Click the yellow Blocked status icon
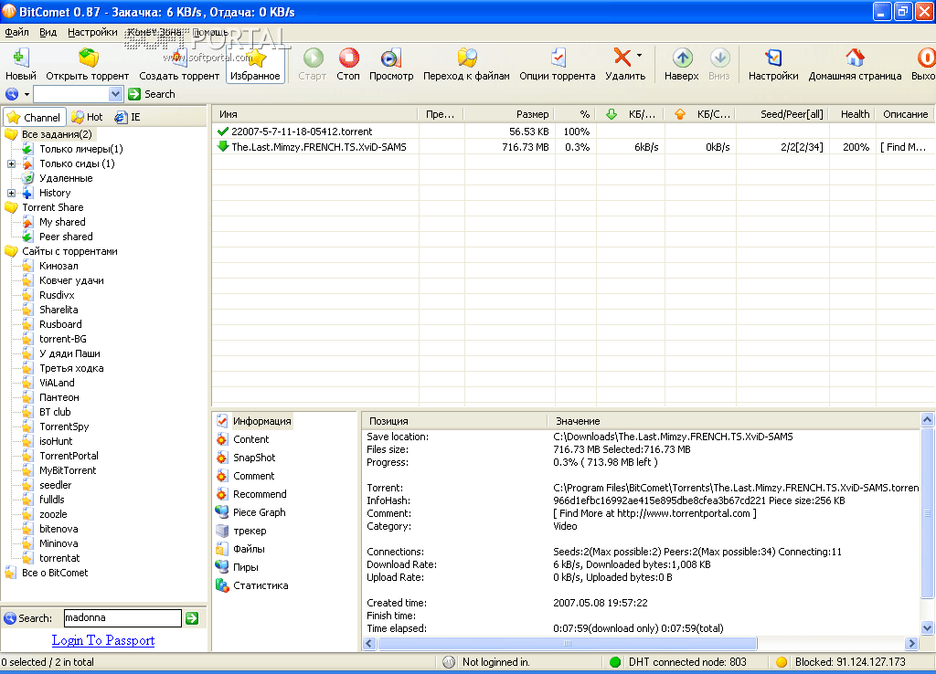Viewport: 936px width, 674px height. pos(782,662)
